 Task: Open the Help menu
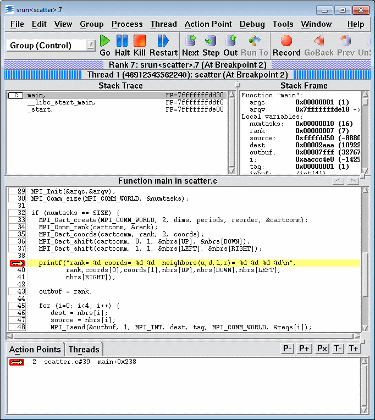tap(356, 24)
